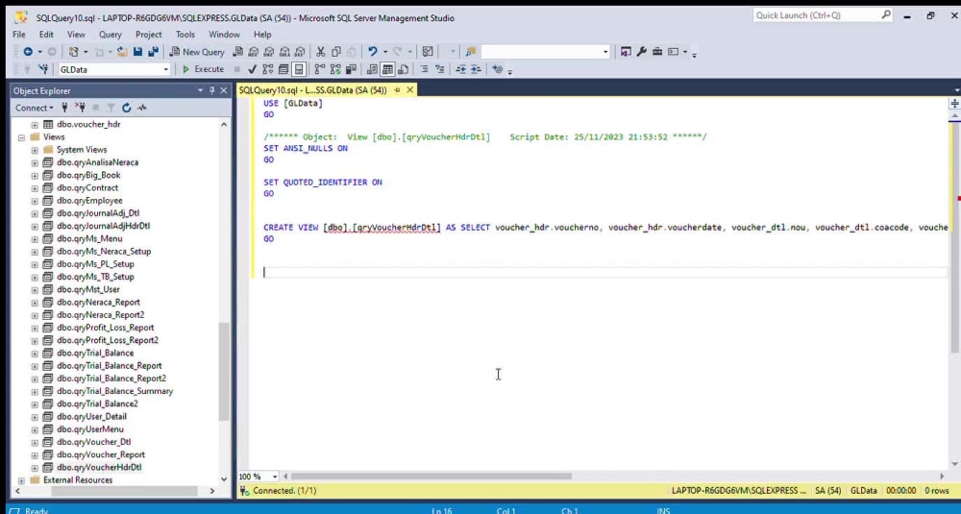Open the Connect dropdown in Object Explorer
Image resolution: width=961 pixels, height=514 pixels.
coord(34,108)
